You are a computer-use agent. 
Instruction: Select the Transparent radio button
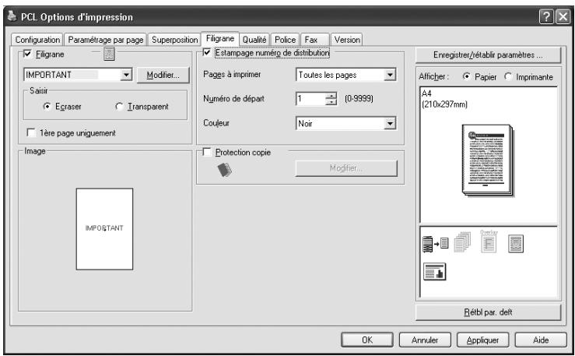[119, 107]
